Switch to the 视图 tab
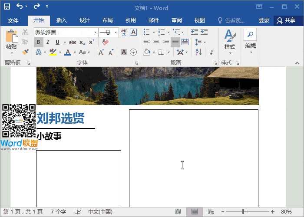The image size is (304, 217). click(200, 20)
